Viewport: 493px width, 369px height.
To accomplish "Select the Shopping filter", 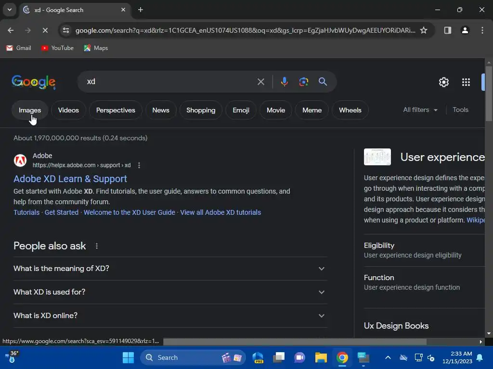I will coord(201,110).
